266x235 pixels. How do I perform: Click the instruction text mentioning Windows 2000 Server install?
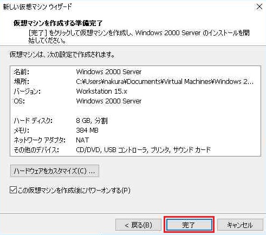(x=139, y=36)
